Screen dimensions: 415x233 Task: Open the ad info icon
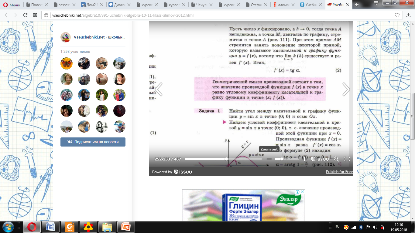(x=298, y=192)
